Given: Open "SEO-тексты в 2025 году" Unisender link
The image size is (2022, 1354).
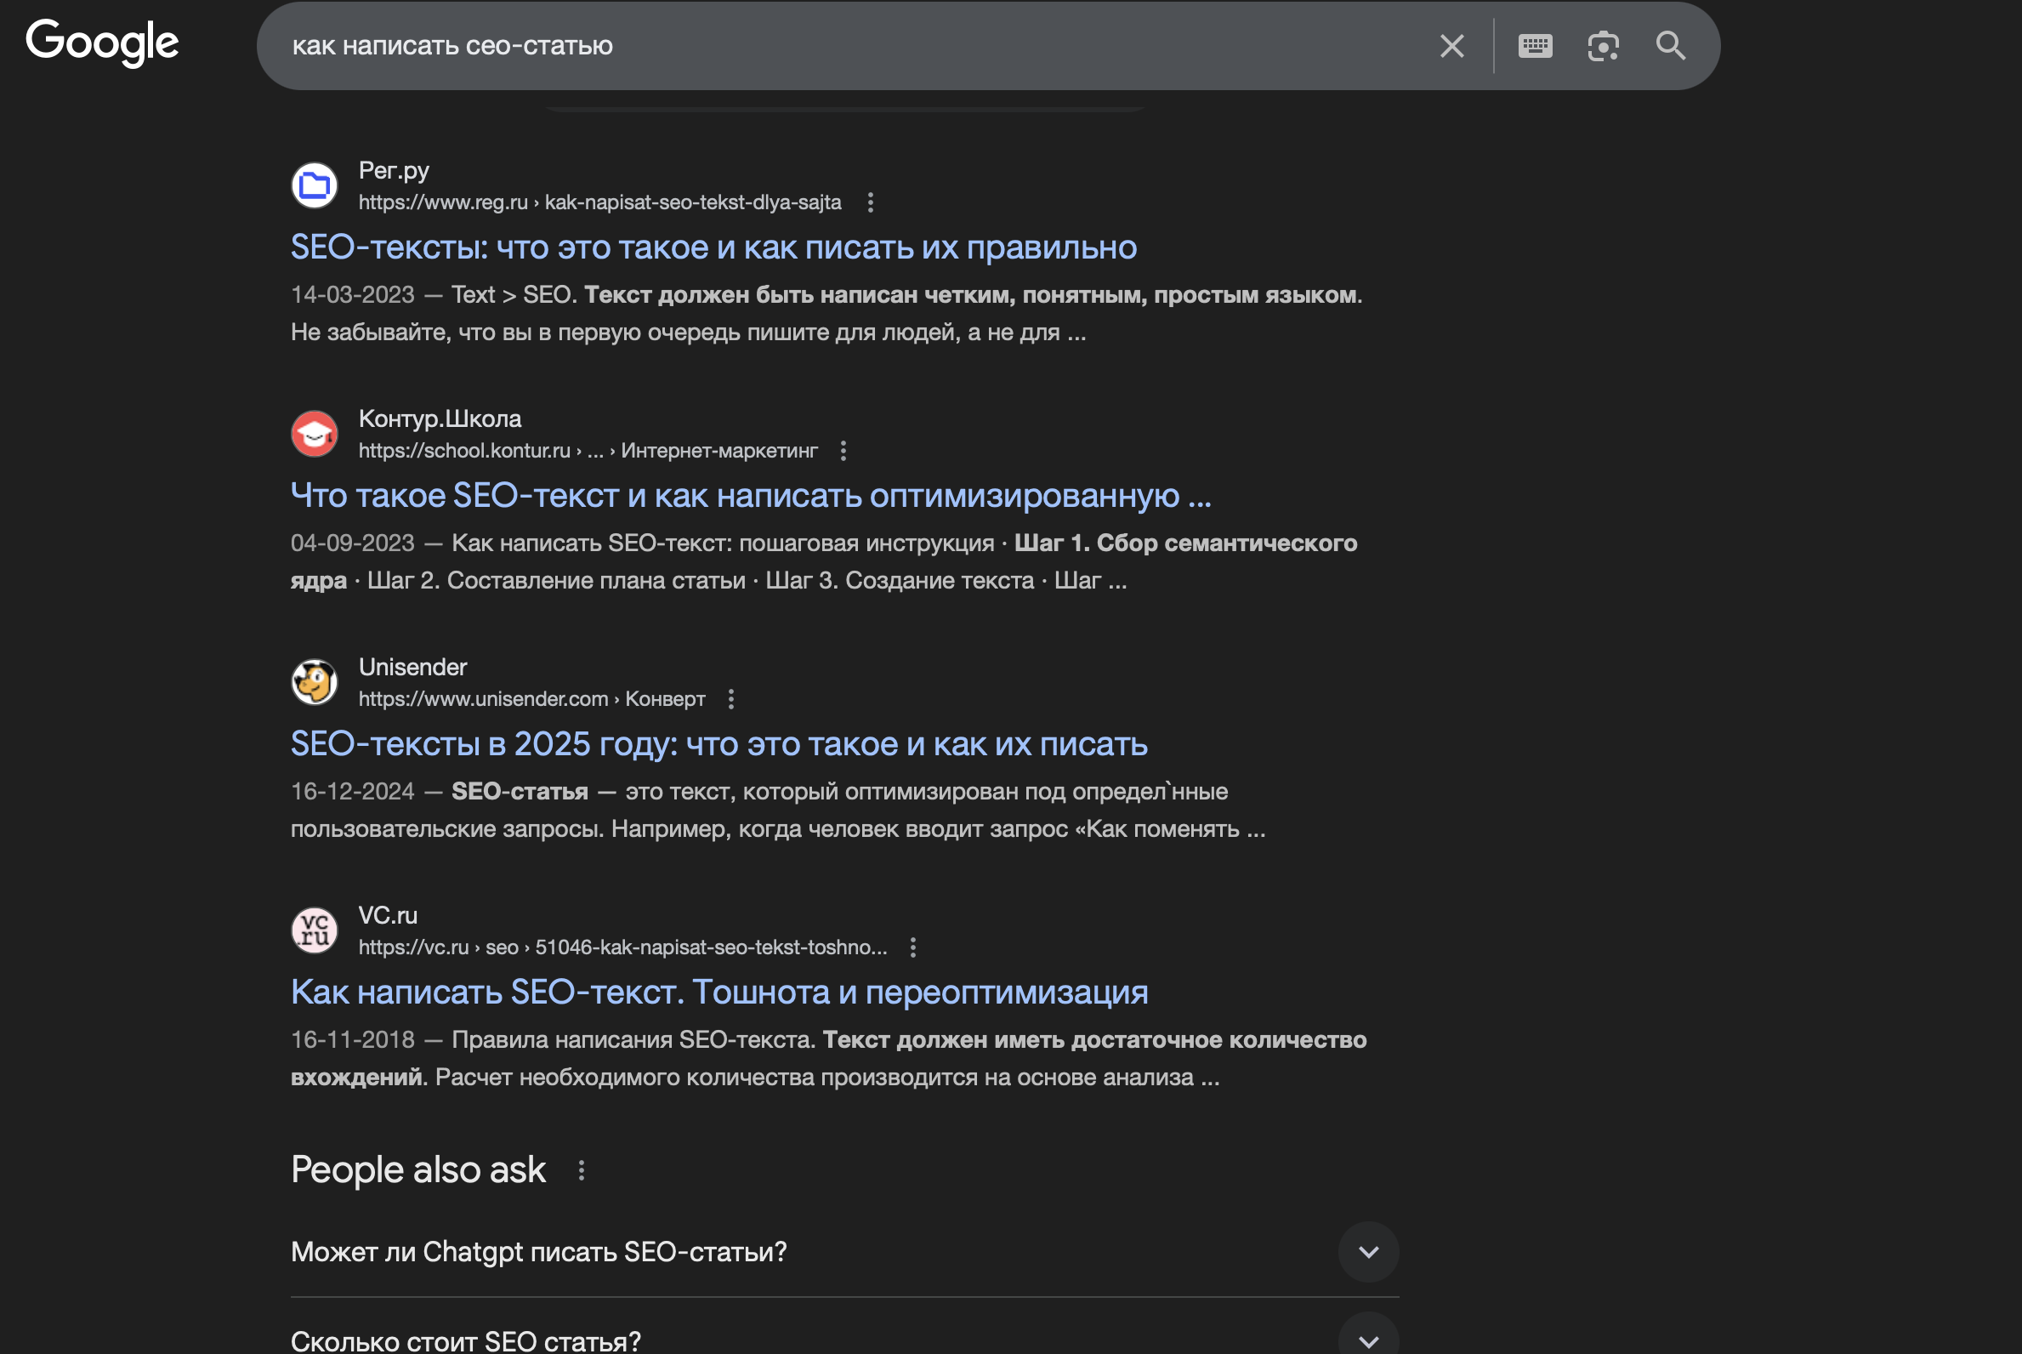Looking at the screenshot, I should click(x=718, y=744).
